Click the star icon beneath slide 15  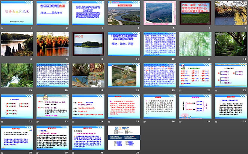[x=2, y=90]
